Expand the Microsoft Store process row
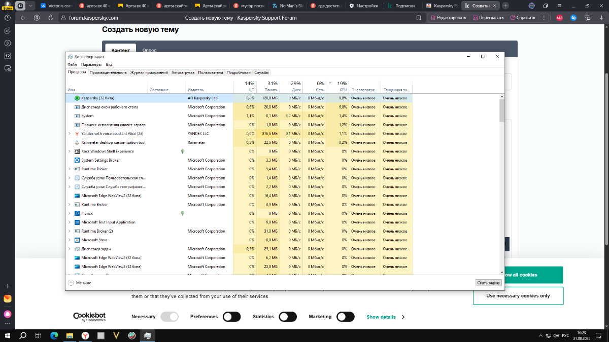Screen dimensions: 609x342 (70, 240)
